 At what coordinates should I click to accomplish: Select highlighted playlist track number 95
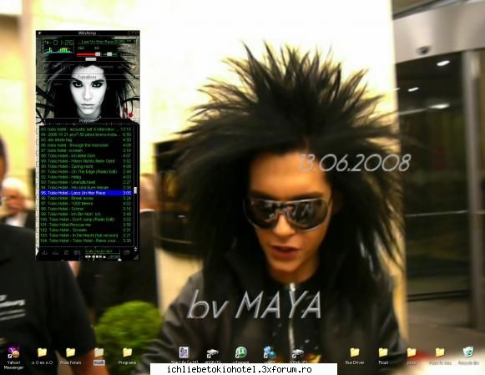coord(86,193)
